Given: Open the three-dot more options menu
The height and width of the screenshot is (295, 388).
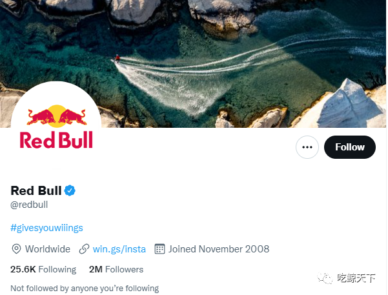Looking at the screenshot, I should pyautogui.click(x=307, y=147).
